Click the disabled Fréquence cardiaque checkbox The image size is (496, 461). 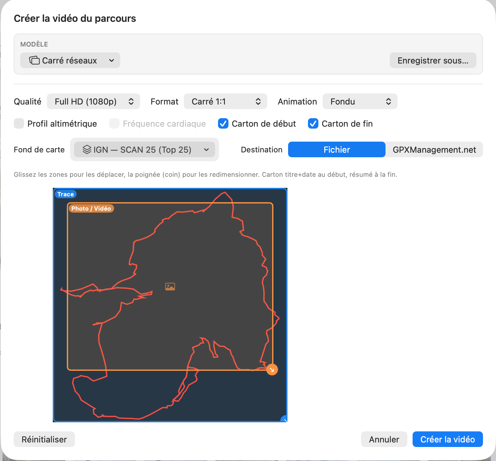[114, 124]
